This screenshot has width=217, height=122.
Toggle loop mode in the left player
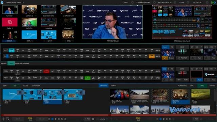[x=62, y=119]
